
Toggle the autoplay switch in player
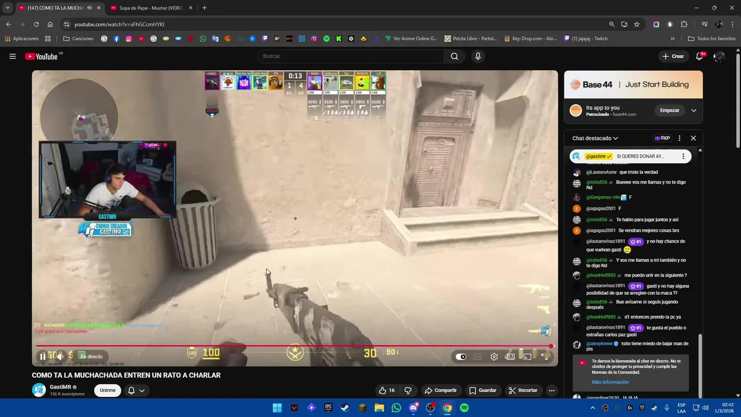461,357
